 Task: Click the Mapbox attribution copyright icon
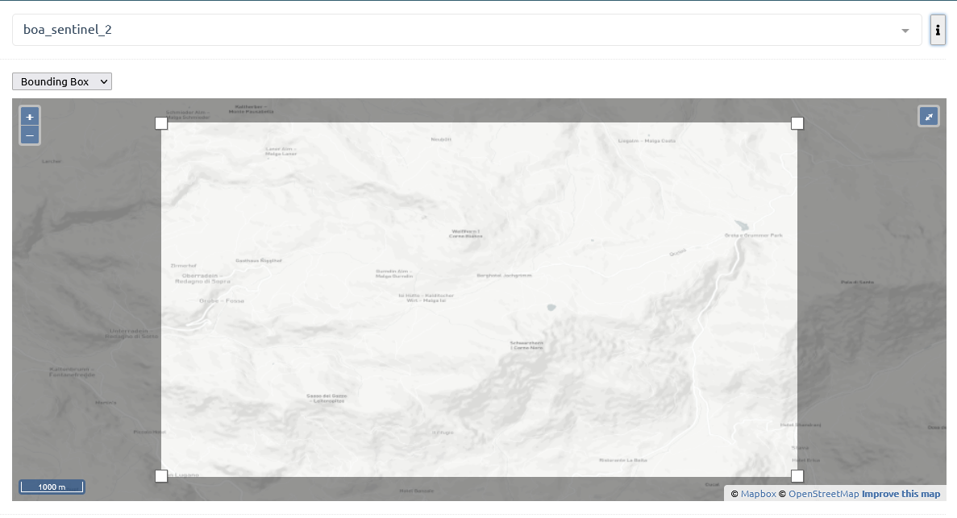736,493
